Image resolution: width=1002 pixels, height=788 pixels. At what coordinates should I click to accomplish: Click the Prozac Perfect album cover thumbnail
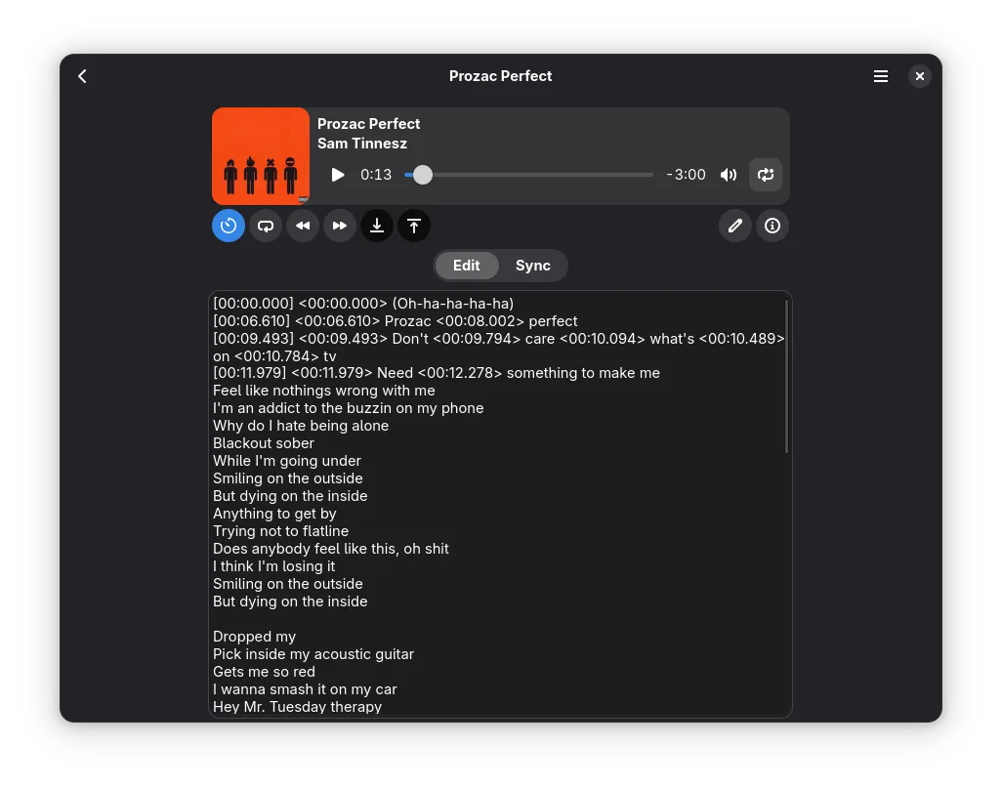click(x=261, y=155)
